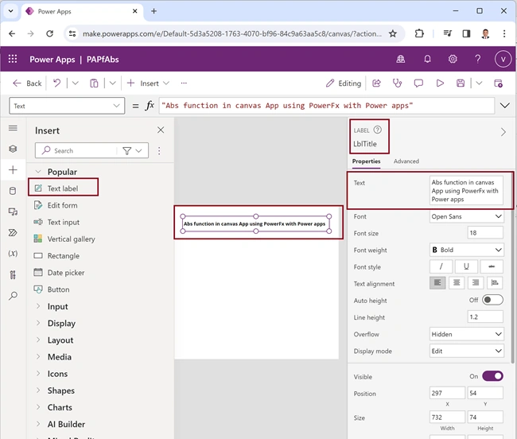Expand the formula bar chevron
The width and height of the screenshot is (517, 439).
point(505,106)
